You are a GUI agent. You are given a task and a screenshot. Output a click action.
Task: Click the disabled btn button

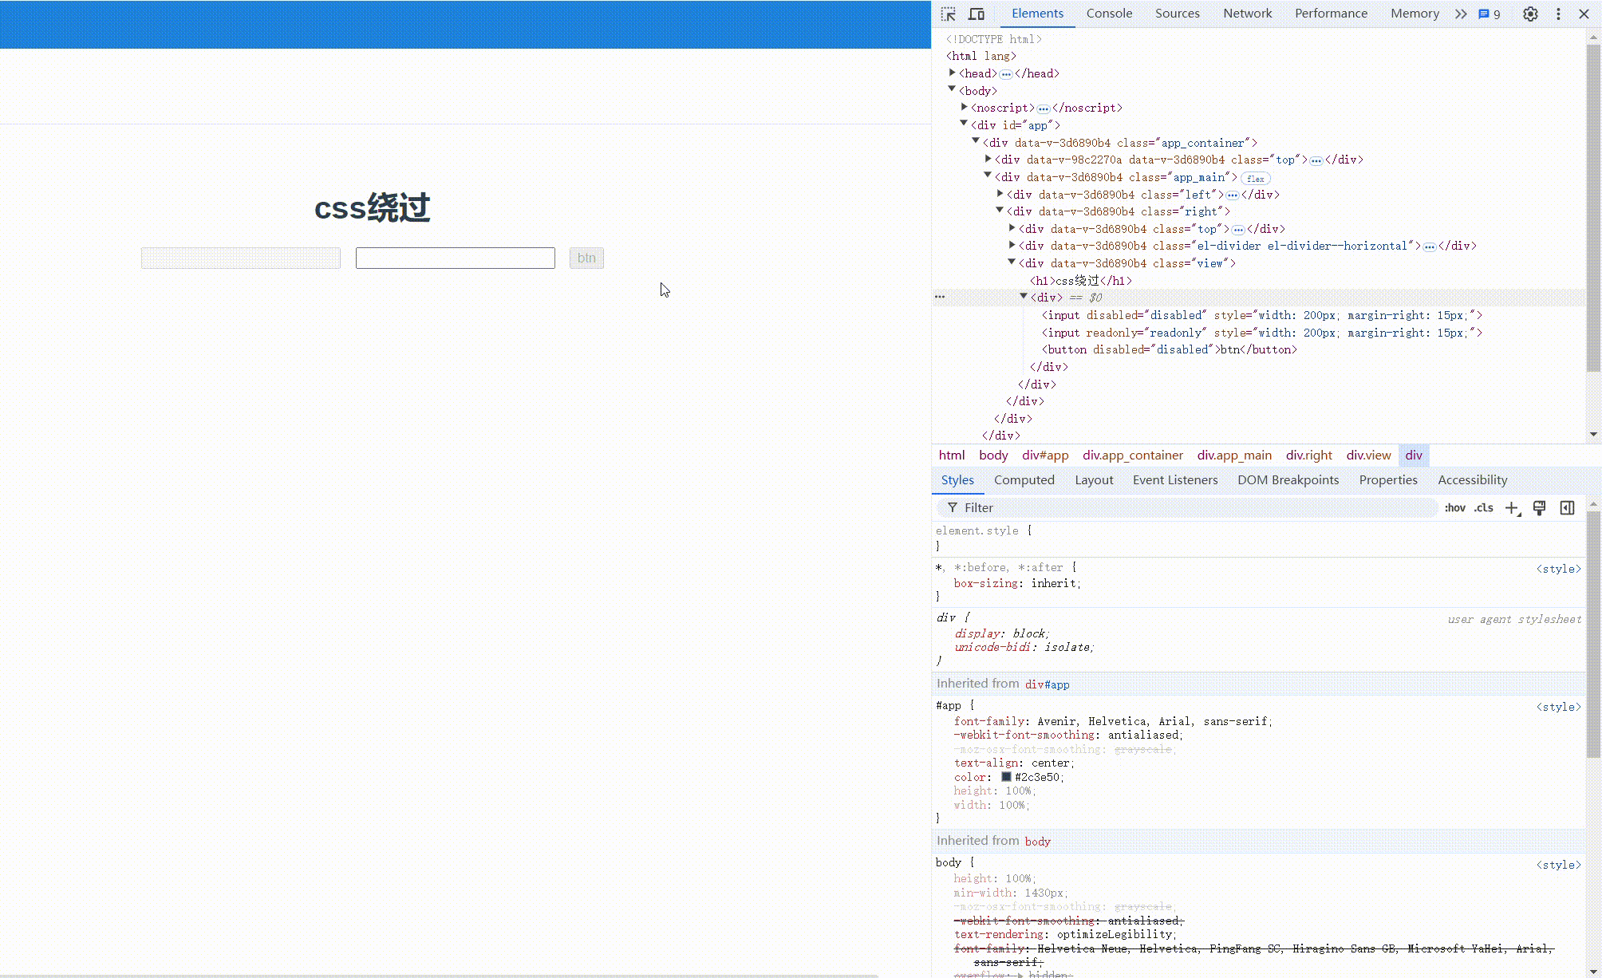pyautogui.click(x=586, y=258)
